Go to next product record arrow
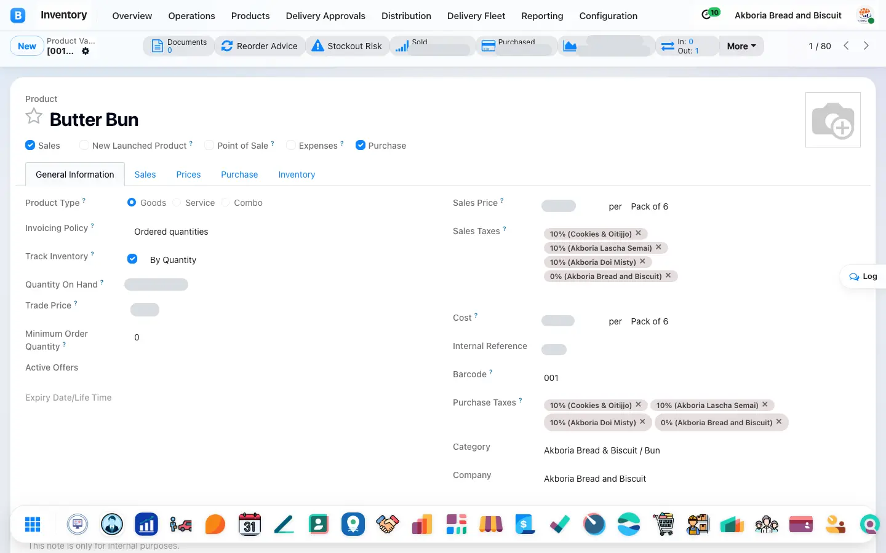This screenshot has width=886, height=553. click(866, 45)
